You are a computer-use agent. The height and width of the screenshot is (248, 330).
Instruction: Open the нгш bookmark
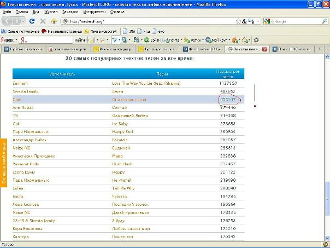click(144, 31)
